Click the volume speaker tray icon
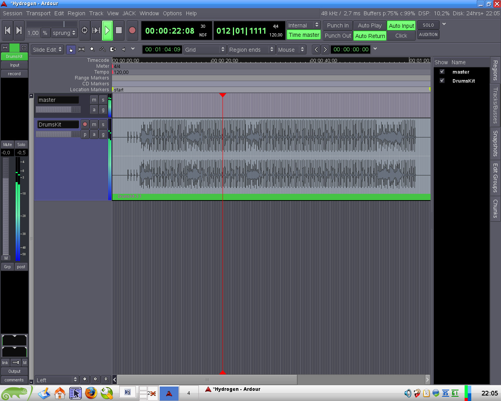This screenshot has width=501, height=401. point(408,393)
